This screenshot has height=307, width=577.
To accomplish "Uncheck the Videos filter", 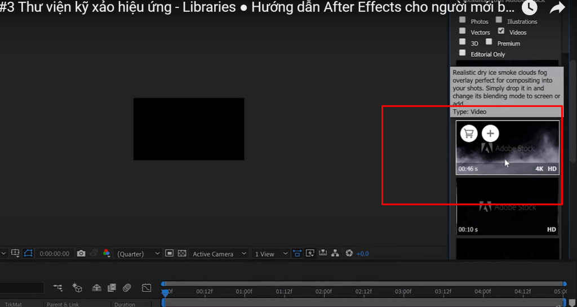I will click(501, 31).
